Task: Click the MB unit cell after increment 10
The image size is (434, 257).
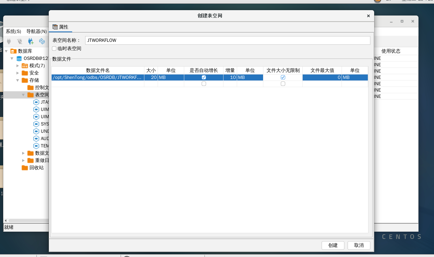Action: pos(250,77)
